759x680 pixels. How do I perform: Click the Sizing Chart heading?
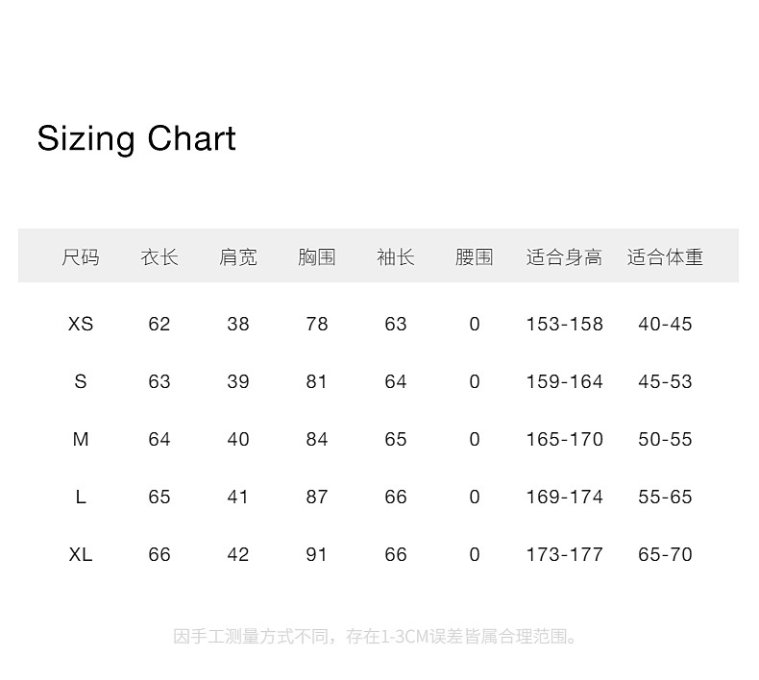coord(136,139)
